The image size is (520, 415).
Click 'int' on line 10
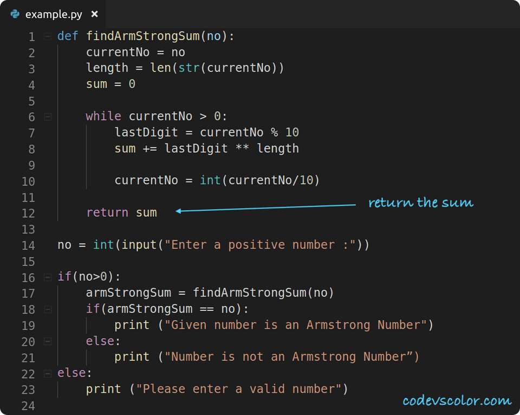pyautogui.click(x=210, y=180)
